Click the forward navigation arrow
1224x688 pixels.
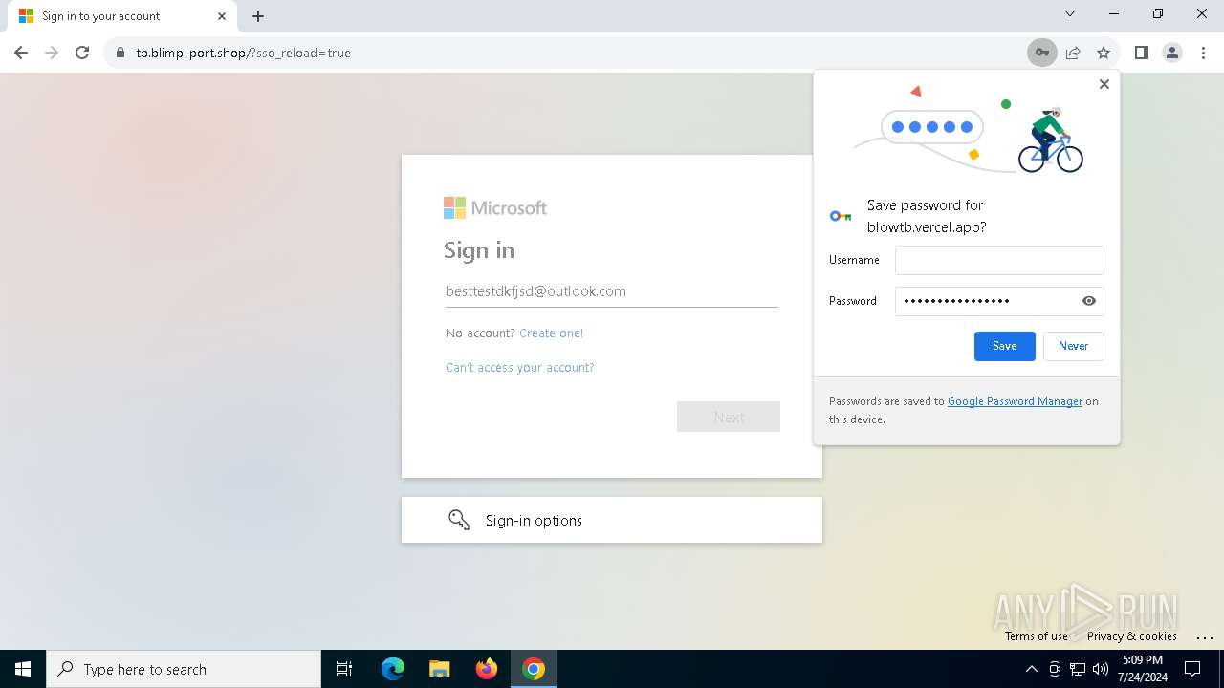(x=52, y=53)
